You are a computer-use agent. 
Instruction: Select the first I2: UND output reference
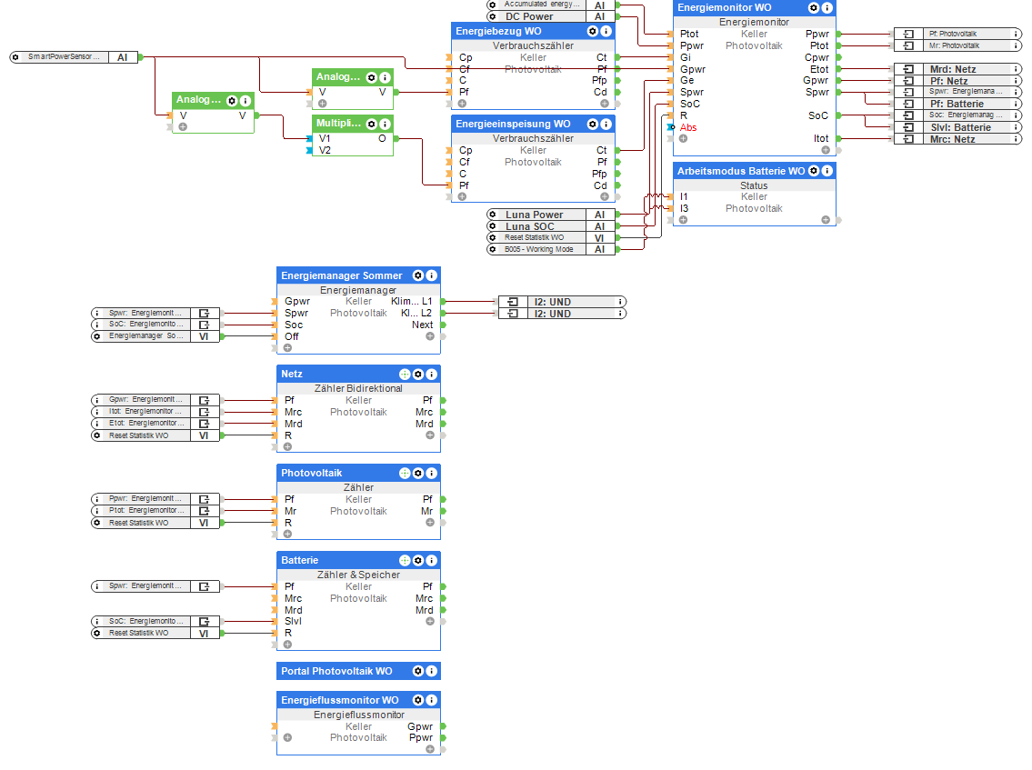[x=562, y=302]
